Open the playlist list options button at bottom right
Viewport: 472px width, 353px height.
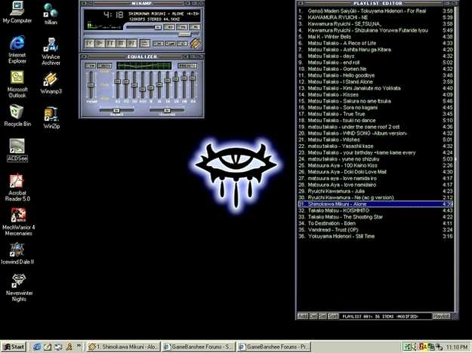point(441,316)
